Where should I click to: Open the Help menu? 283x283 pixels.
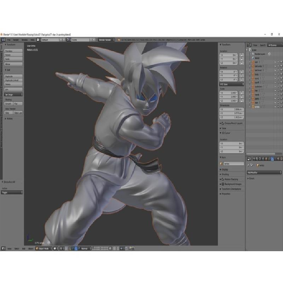pos(32,40)
